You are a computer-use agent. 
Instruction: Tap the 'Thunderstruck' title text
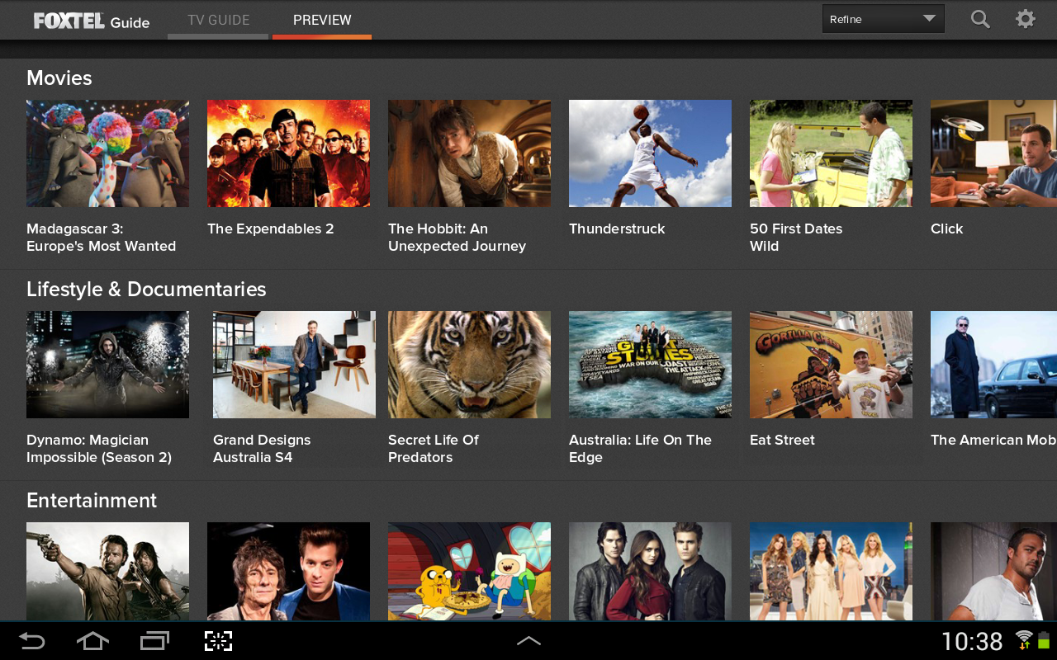click(617, 229)
